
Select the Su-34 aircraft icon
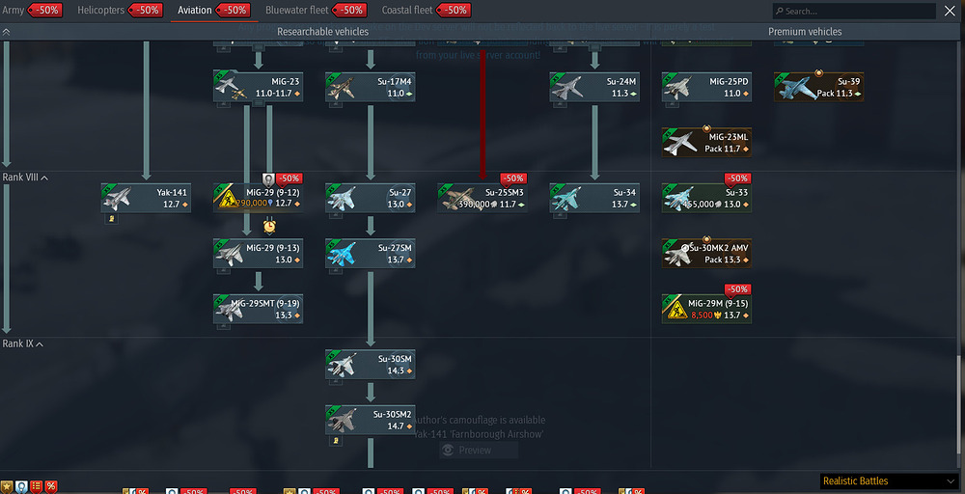click(x=567, y=198)
